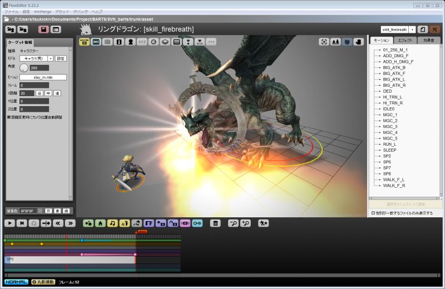This screenshot has width=445, height=289.
Task: Open the アセット menu
Action: pyautogui.click(x=62, y=12)
